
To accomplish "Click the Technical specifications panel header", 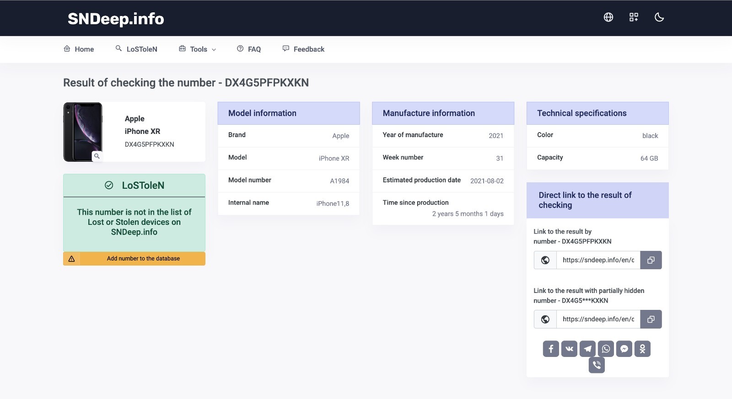I will click(x=597, y=113).
